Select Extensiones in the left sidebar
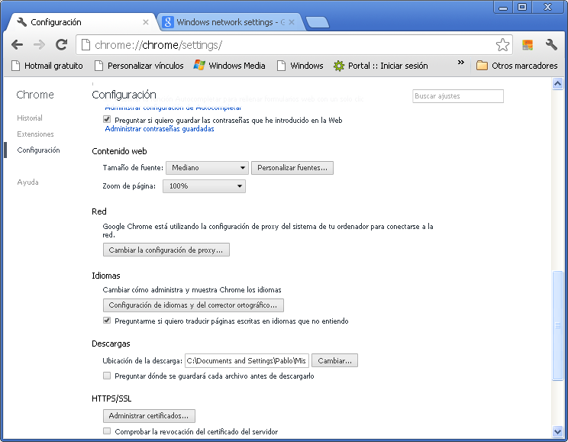 click(35, 134)
